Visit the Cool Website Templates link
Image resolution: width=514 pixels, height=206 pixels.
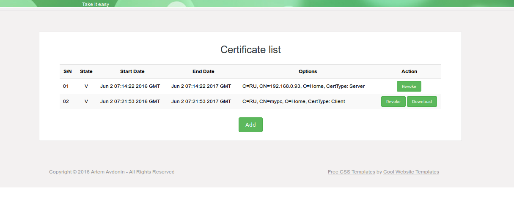[411, 172]
